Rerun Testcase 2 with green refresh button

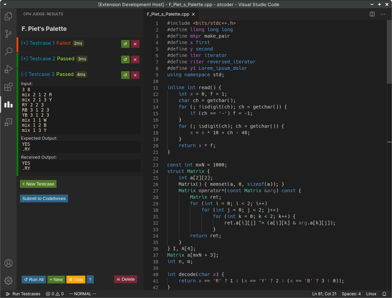click(125, 59)
